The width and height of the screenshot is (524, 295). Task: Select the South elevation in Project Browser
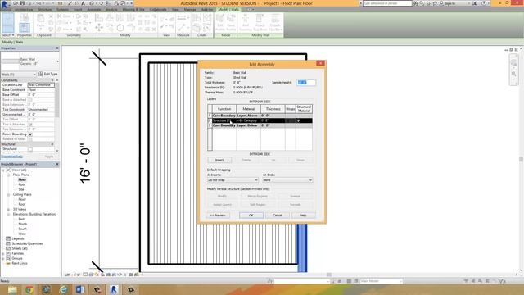22,229
